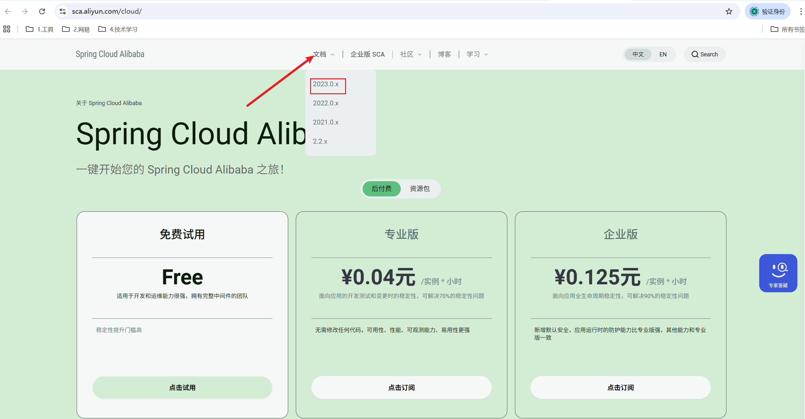Switch site language to EN
Image resolution: width=805 pixels, height=419 pixels.
tap(663, 54)
